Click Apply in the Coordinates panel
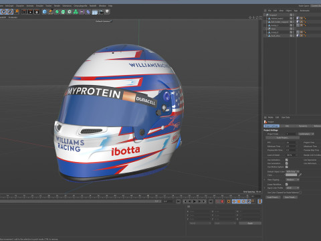Viewport: 321px width, 241px height. click(x=250, y=223)
